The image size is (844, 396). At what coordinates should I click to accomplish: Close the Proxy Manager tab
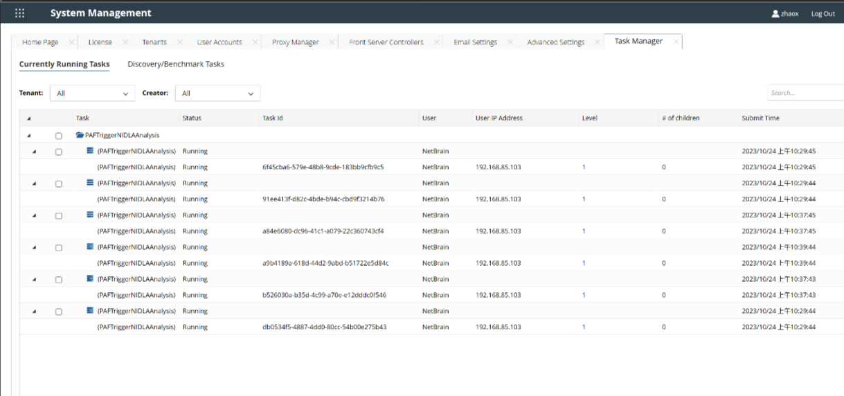332,42
